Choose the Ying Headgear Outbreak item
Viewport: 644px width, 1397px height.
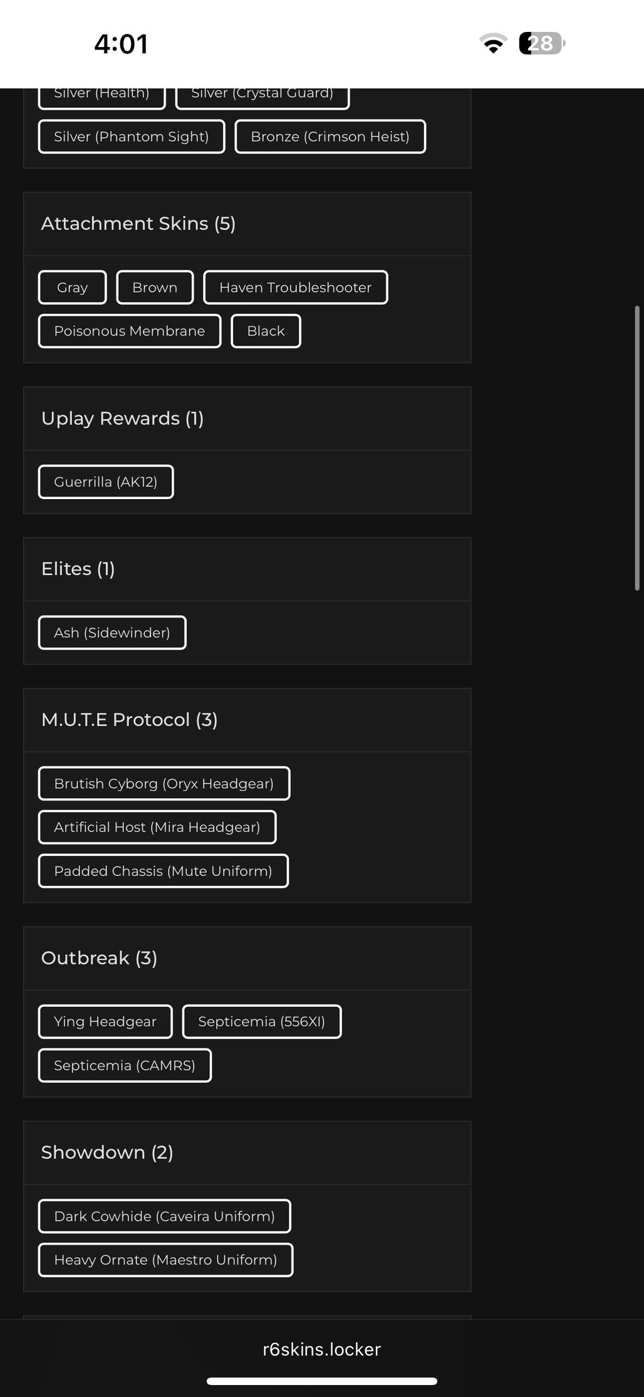pyautogui.click(x=105, y=1021)
